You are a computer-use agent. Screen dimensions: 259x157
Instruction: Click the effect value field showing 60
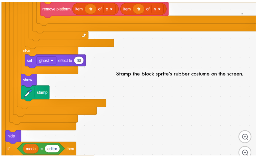click(x=79, y=61)
